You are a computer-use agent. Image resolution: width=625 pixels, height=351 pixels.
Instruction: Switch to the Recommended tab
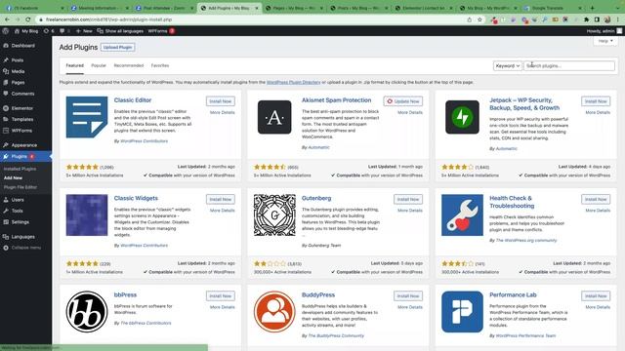[x=128, y=65]
